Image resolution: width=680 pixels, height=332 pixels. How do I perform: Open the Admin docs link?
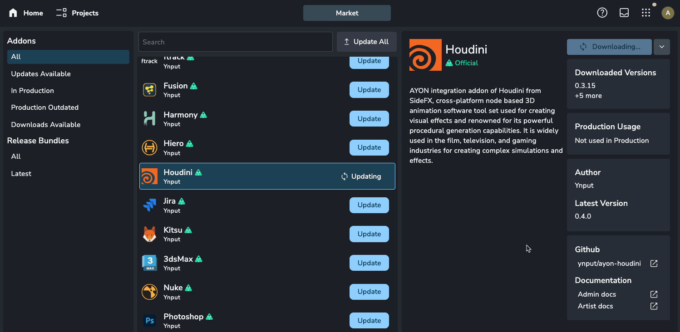coord(597,294)
